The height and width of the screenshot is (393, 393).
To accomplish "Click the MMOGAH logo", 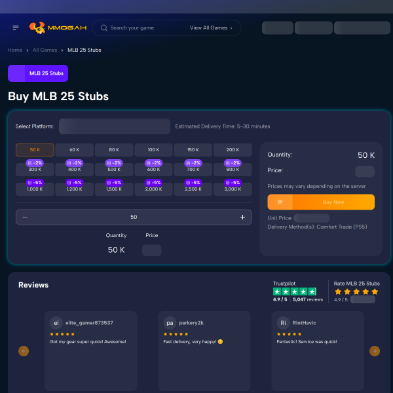I will [58, 28].
